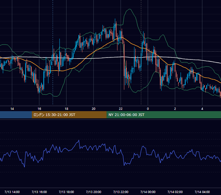
Task: Click the 7/14 00:00 date label
Action: pyautogui.click(x=148, y=192)
